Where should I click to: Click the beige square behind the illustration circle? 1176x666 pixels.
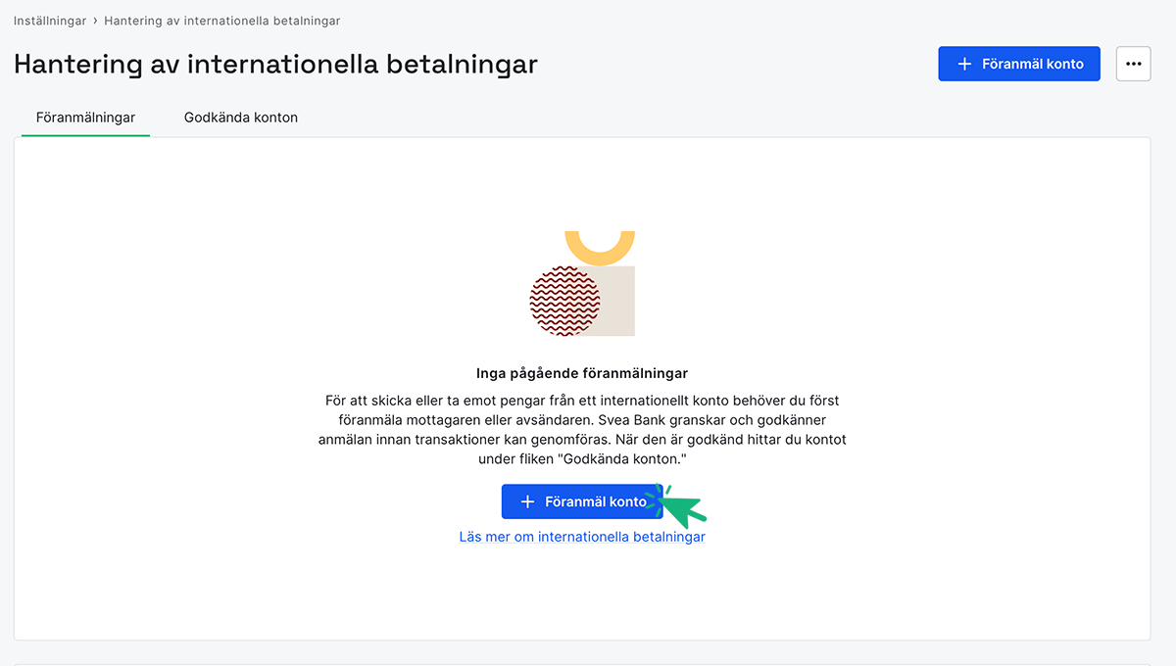point(617,304)
